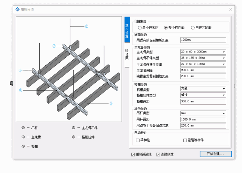
Task: Select the 最小包围区 radio option
Action: tap(139, 28)
